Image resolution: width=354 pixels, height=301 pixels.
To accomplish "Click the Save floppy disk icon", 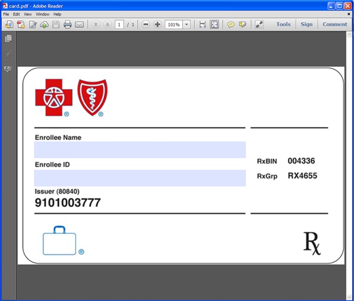I will (x=56, y=24).
